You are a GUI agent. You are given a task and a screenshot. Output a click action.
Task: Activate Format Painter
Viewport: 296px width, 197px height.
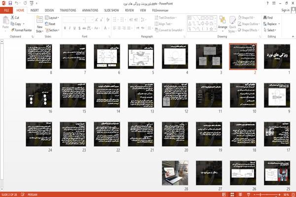pyautogui.click(x=21, y=30)
